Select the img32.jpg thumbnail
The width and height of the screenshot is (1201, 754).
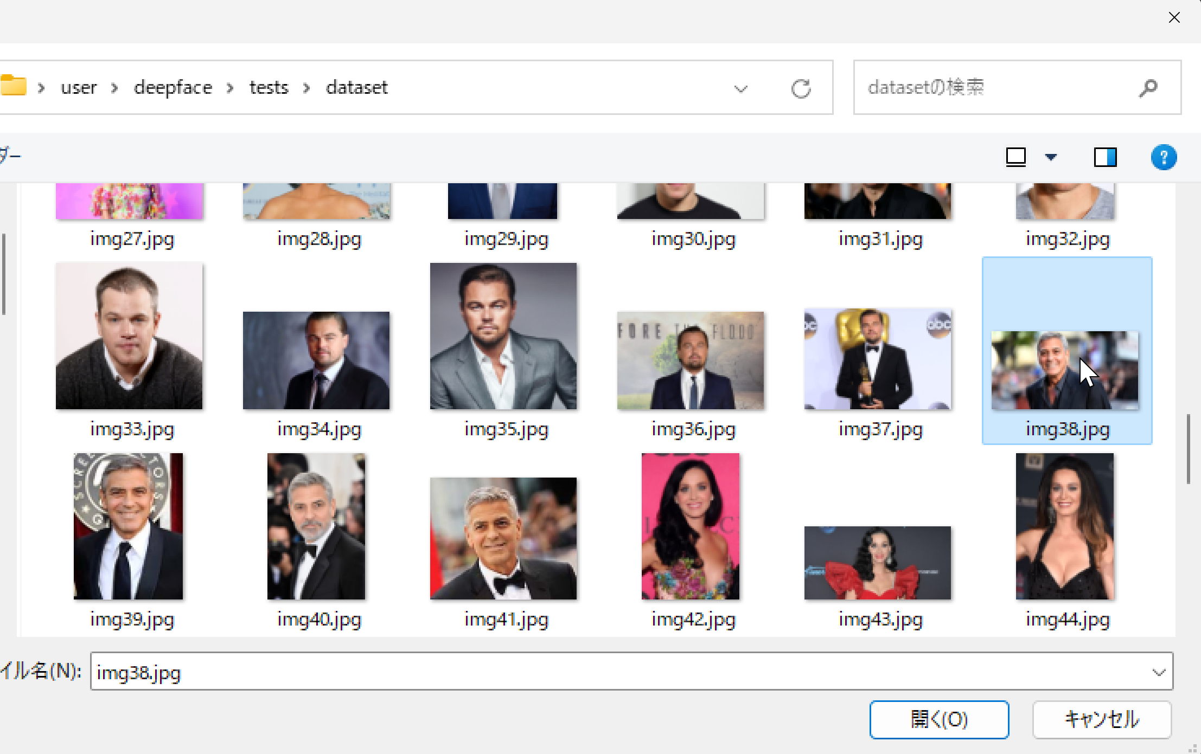[x=1065, y=201]
